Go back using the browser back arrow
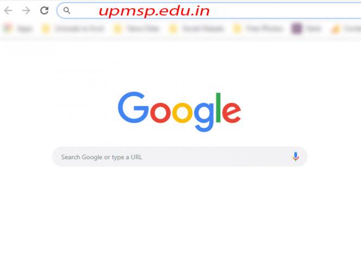 coord(8,10)
